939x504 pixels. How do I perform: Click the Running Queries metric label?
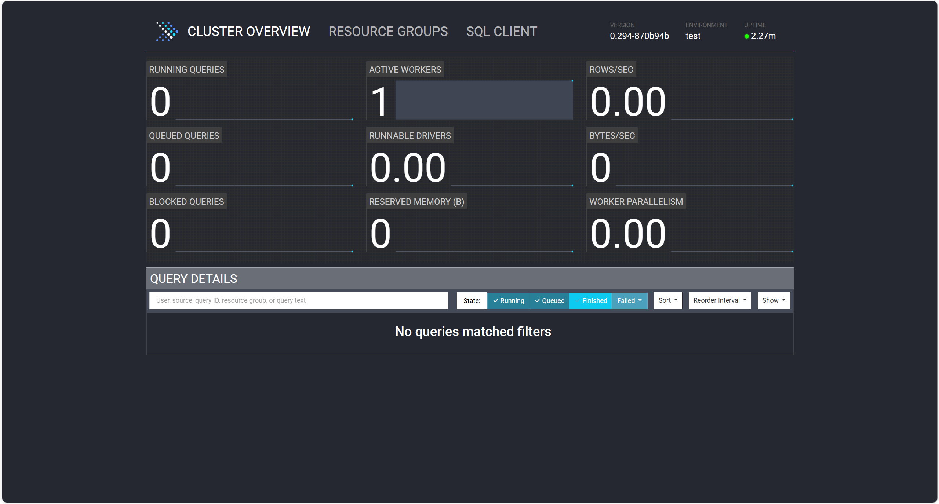186,70
